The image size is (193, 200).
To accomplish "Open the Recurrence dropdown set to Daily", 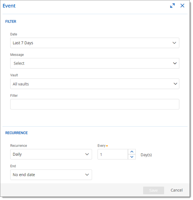I will [x=51, y=154].
